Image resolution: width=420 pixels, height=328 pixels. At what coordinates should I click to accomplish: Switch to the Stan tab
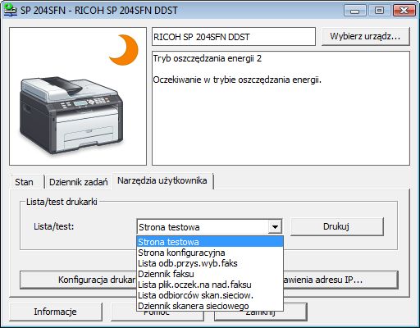click(x=25, y=182)
